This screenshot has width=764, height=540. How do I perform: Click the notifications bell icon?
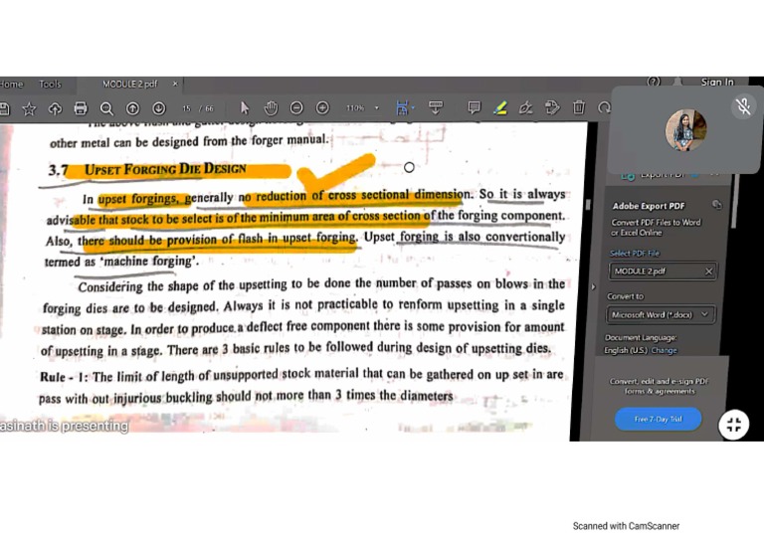pos(677,82)
